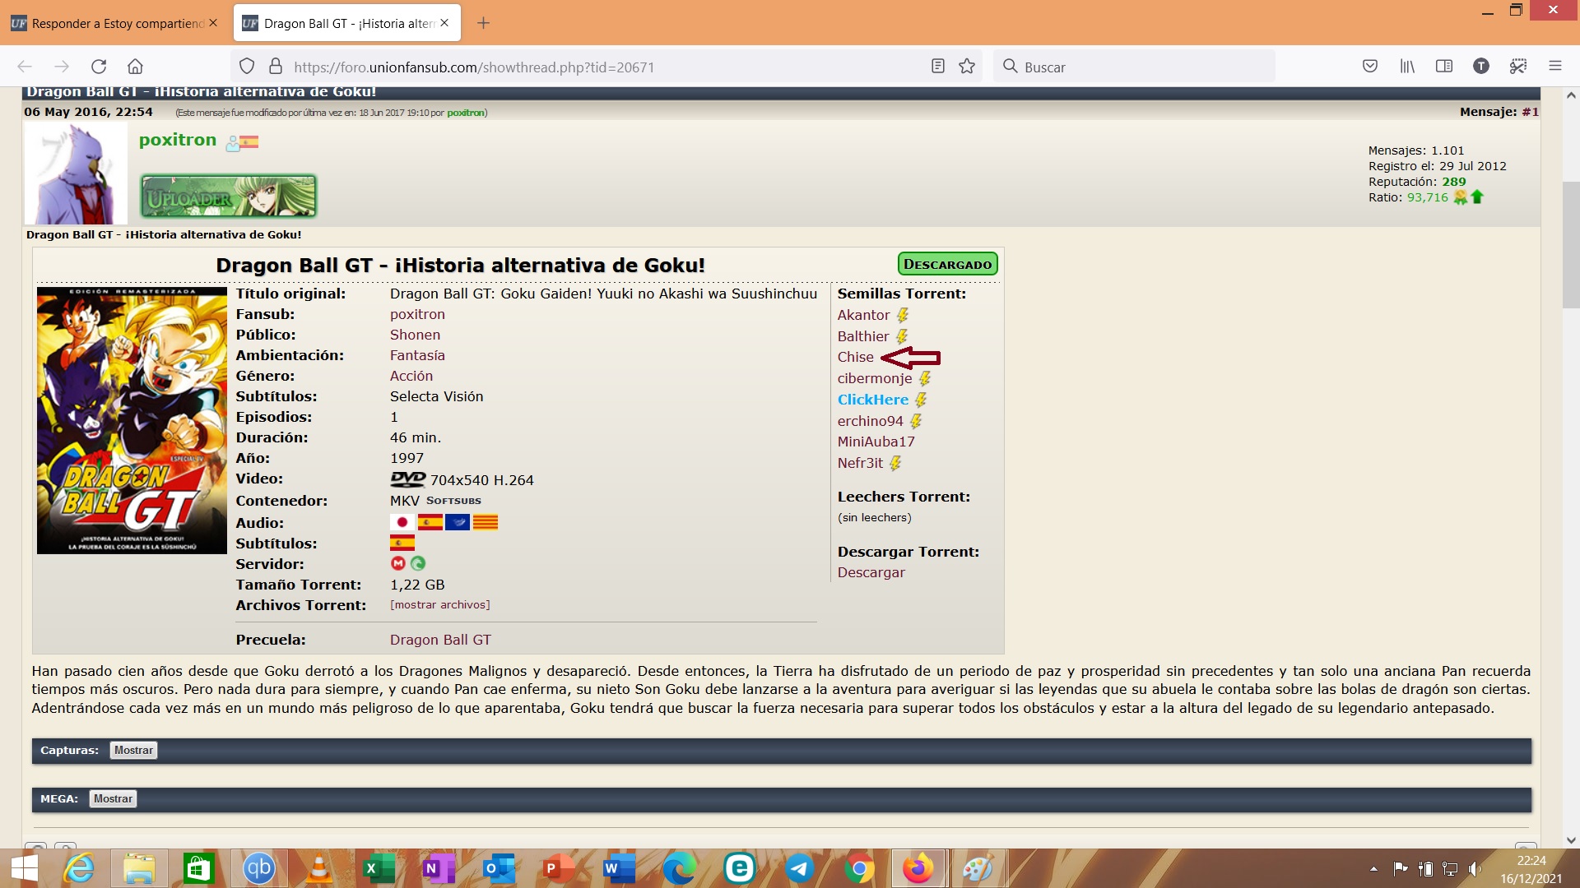Click the green torrent server icon
This screenshot has height=888, width=1580.
418,563
